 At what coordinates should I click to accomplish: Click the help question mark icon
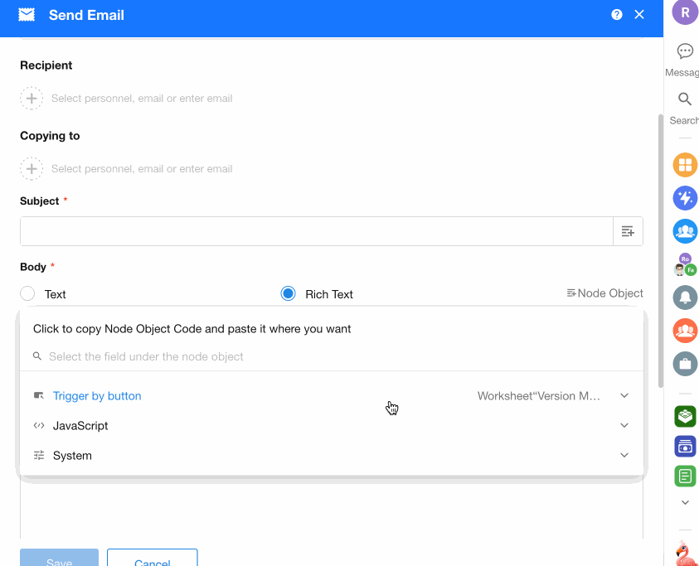click(616, 15)
